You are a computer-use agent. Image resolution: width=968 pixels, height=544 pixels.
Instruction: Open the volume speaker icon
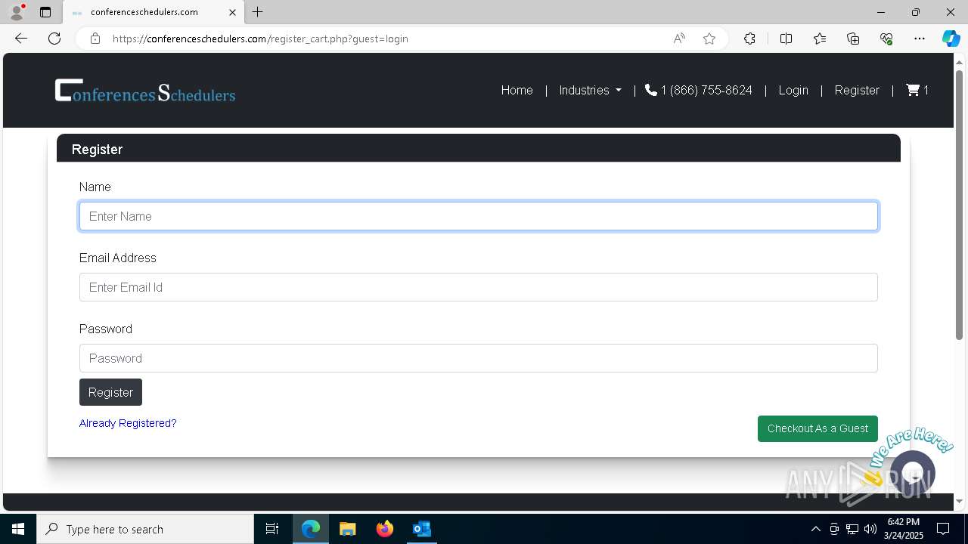pos(870,529)
